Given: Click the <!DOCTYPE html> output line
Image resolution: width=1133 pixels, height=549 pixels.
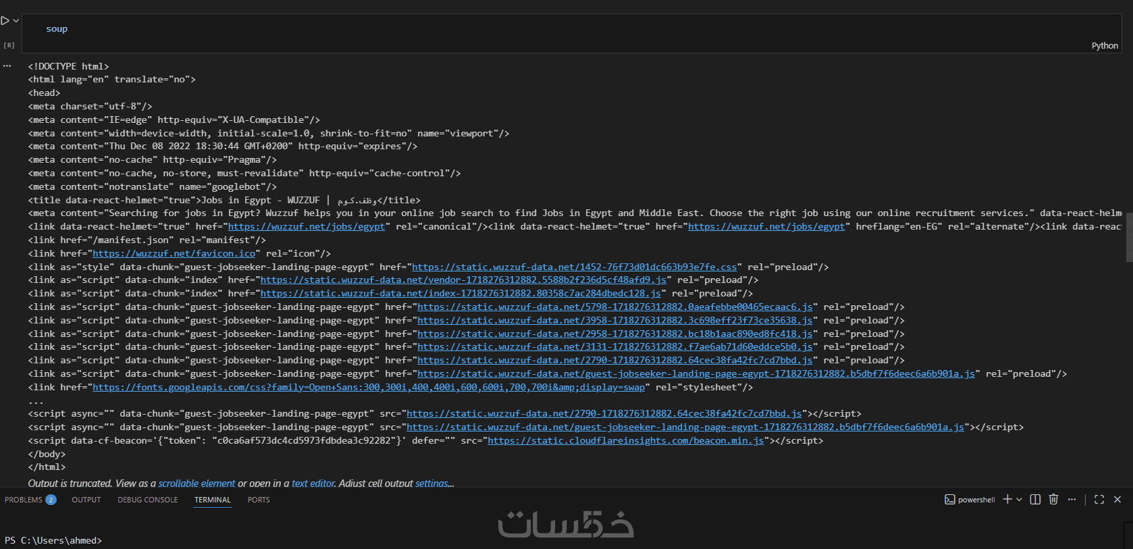Looking at the screenshot, I should [68, 66].
